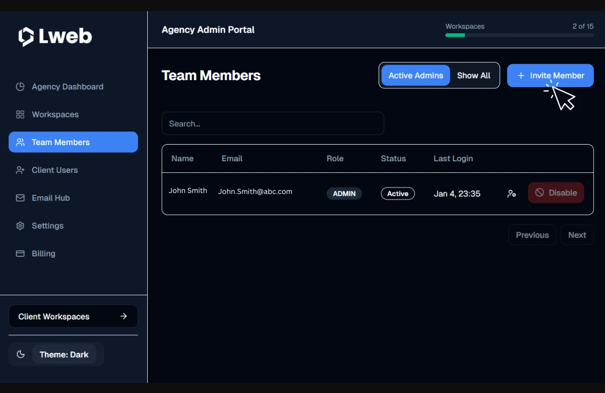Click the Billing credit card icon

tap(20, 253)
